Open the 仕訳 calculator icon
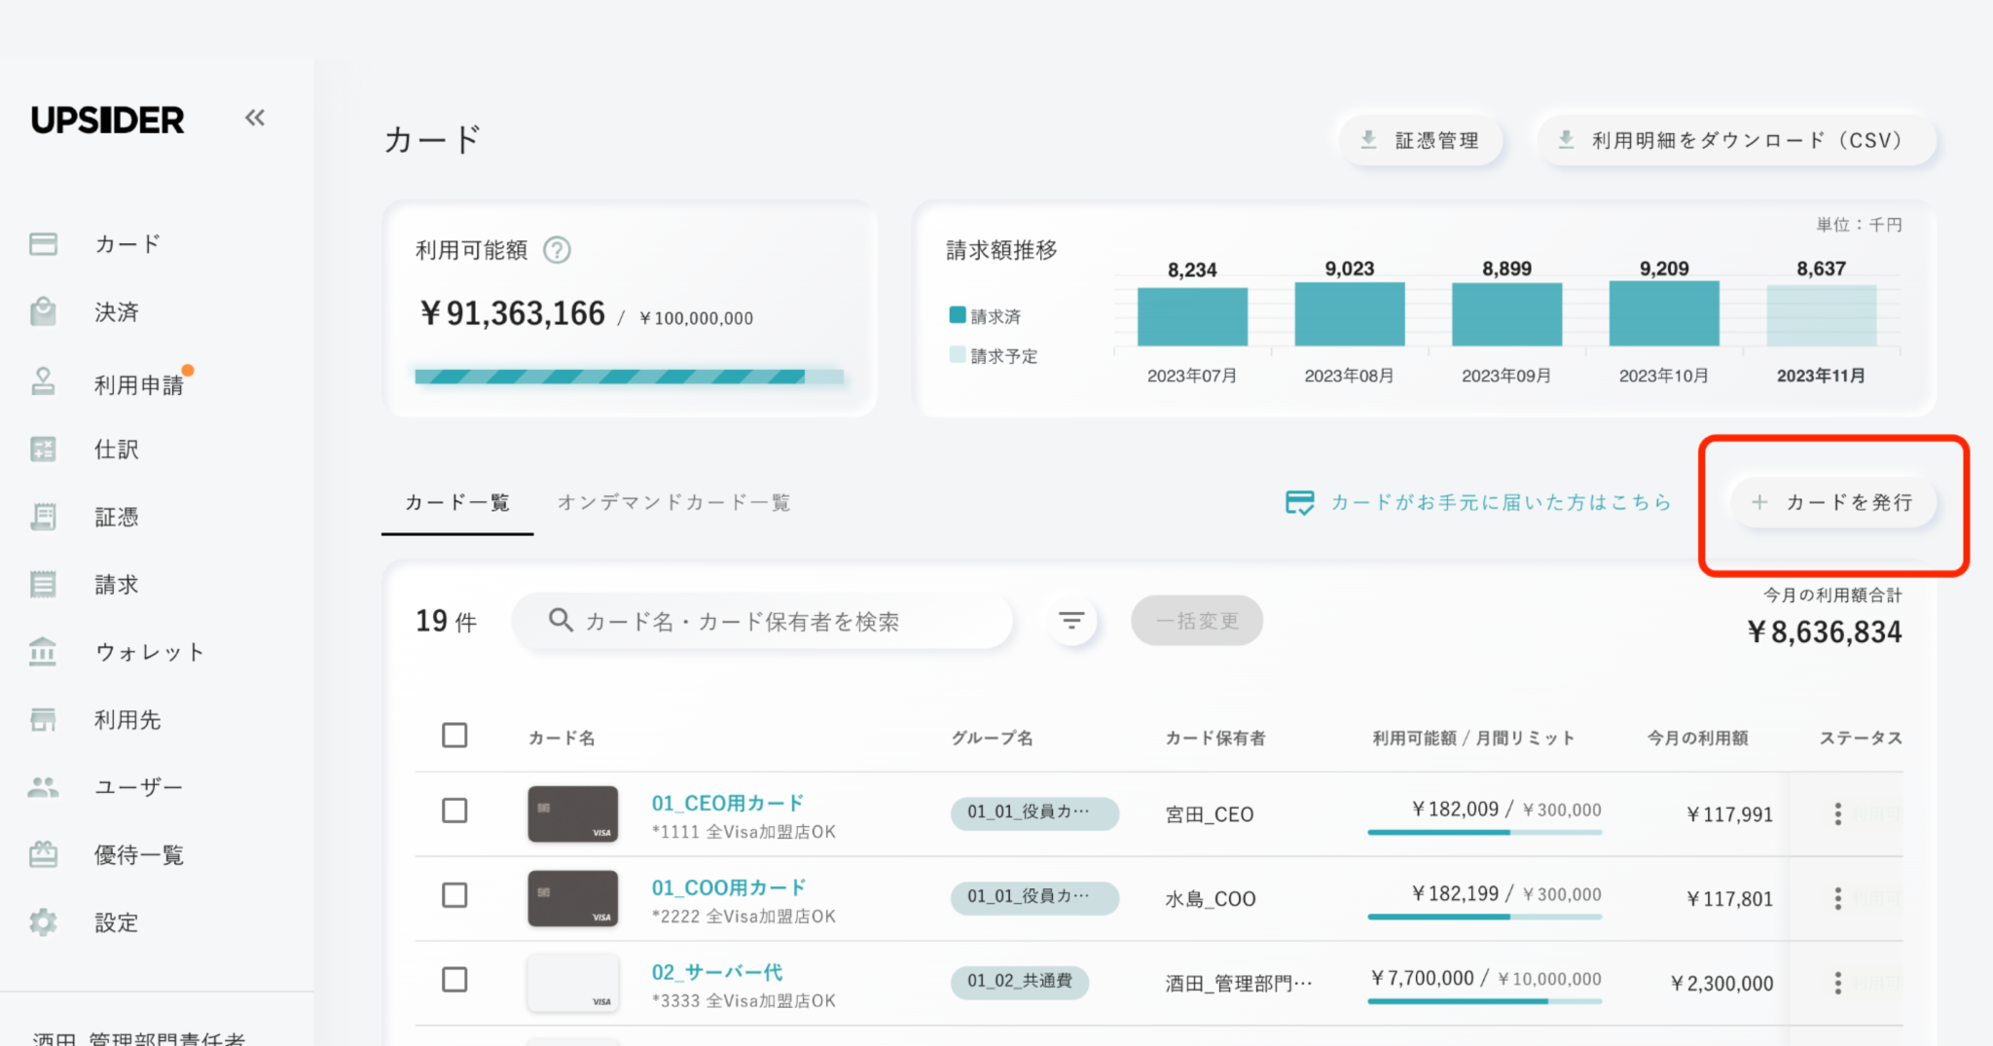 [44, 450]
